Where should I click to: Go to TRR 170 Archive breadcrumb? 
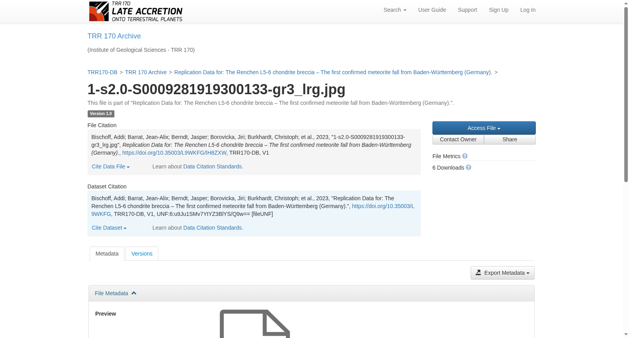(x=146, y=72)
